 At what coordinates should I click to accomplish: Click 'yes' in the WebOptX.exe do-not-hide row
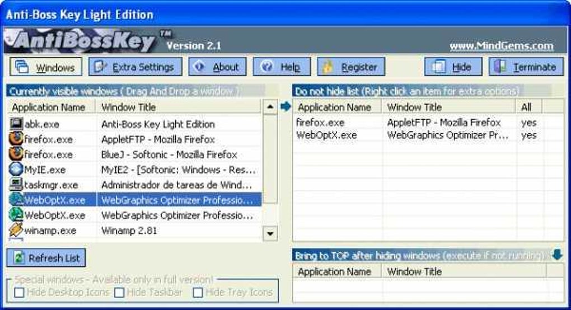coord(529,135)
